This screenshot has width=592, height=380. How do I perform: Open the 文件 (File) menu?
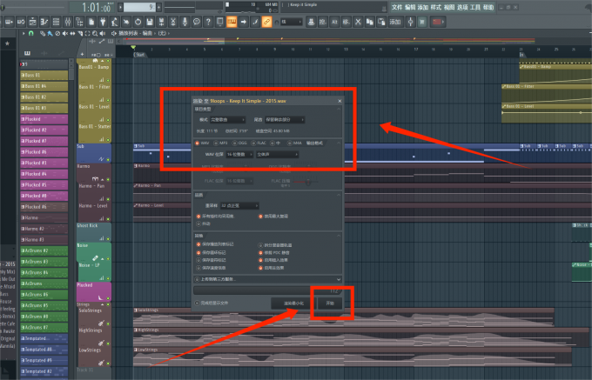point(398,6)
